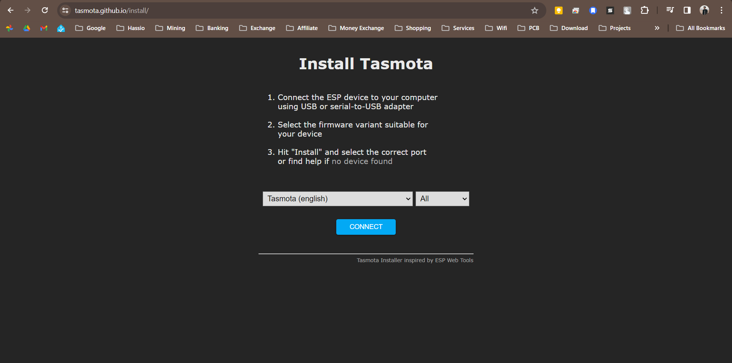Open the Chrome three-dot menu
The image size is (732, 363).
[721, 10]
